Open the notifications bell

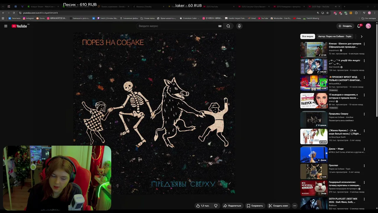tap(359, 26)
